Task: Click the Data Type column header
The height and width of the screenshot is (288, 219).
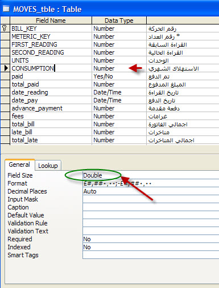Action: pyautogui.click(x=119, y=20)
